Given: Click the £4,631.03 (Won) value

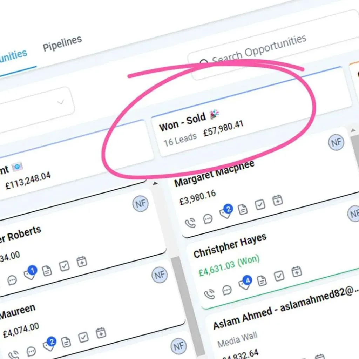Looking at the screenshot, I should [229, 265].
